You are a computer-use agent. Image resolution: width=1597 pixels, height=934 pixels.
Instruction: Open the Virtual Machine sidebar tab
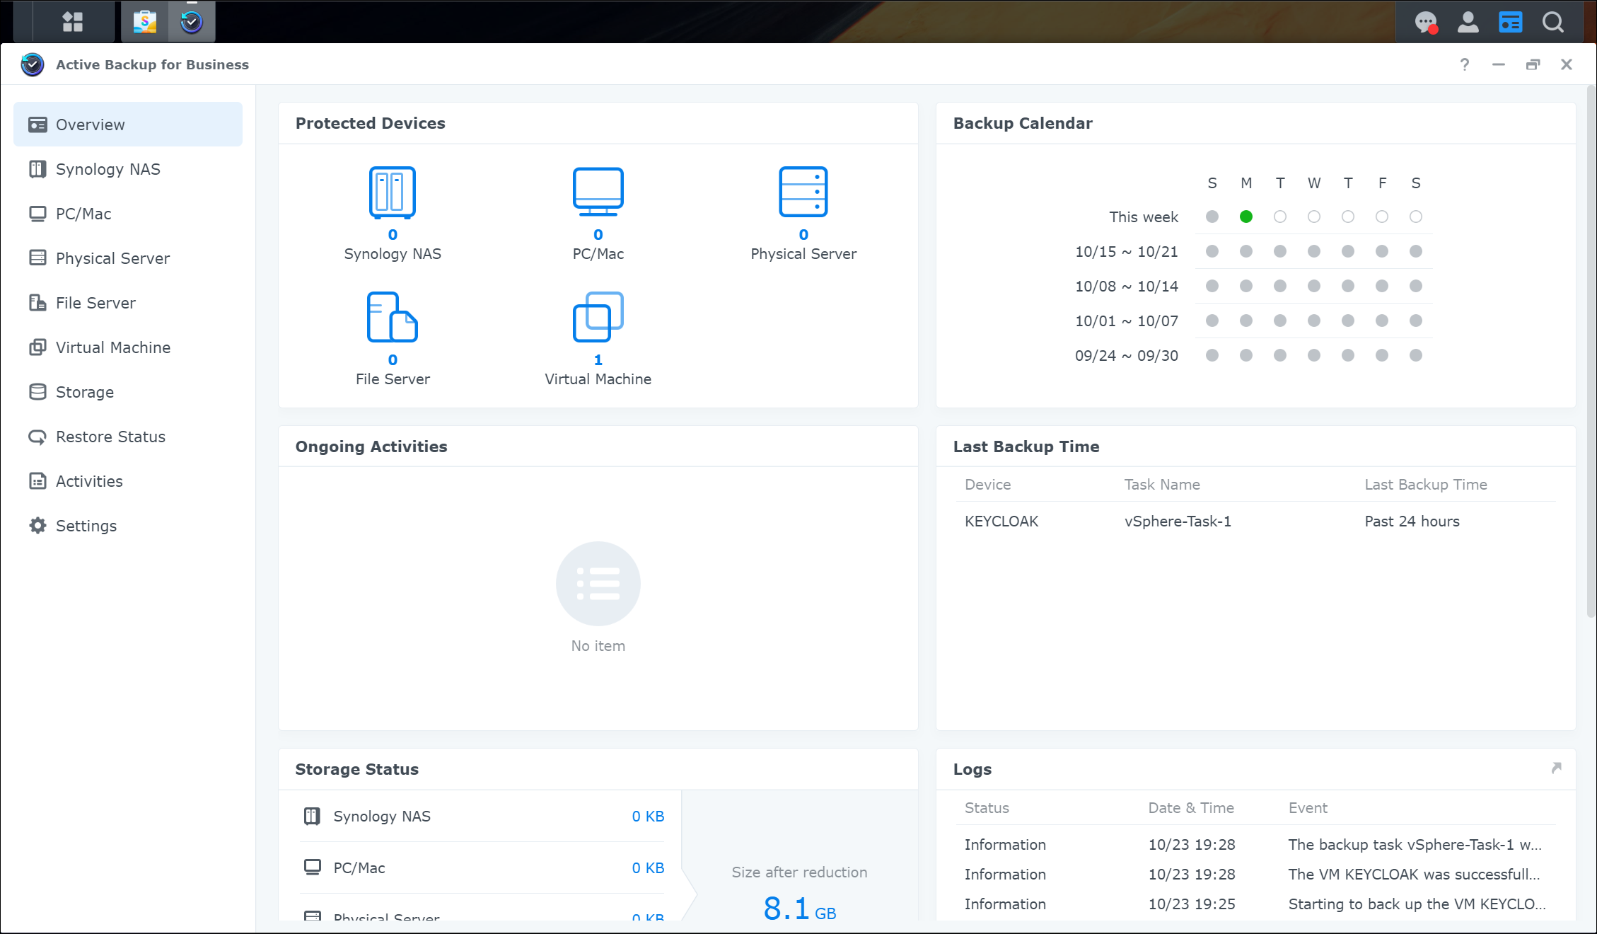[x=112, y=347]
